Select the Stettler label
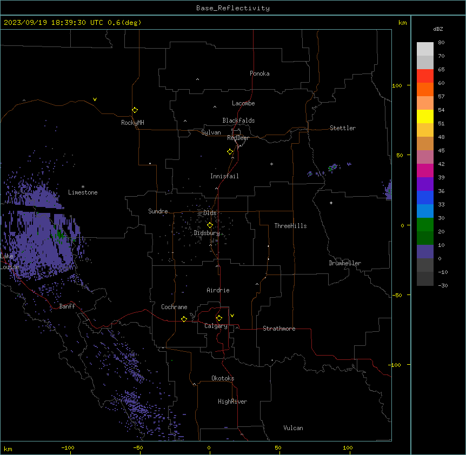466x455 pixels. (342, 128)
